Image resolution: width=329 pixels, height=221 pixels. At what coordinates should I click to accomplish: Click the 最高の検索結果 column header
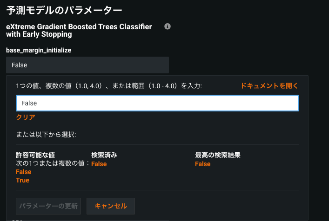point(217,156)
